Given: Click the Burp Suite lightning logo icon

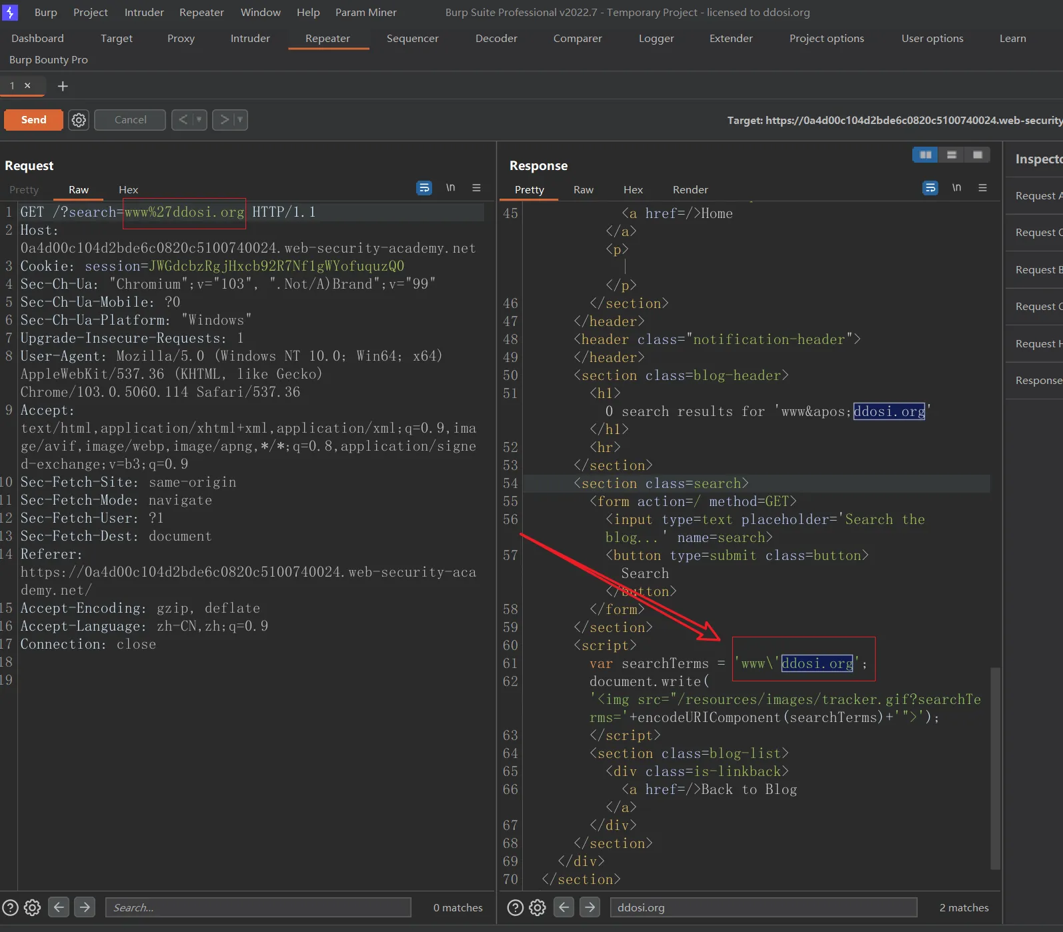Looking at the screenshot, I should 10,12.
